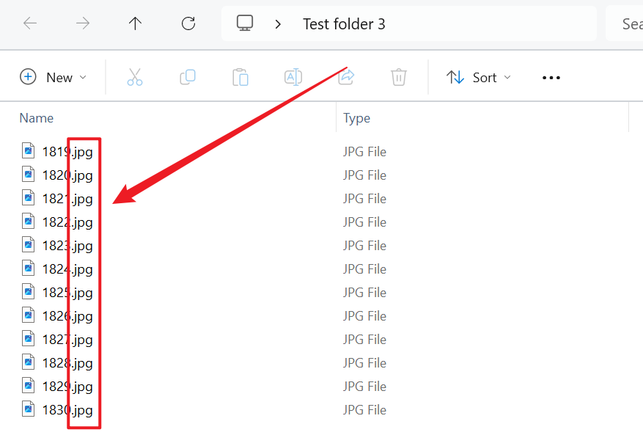Open the See more three-dots menu
This screenshot has height=435, width=643.
point(551,77)
